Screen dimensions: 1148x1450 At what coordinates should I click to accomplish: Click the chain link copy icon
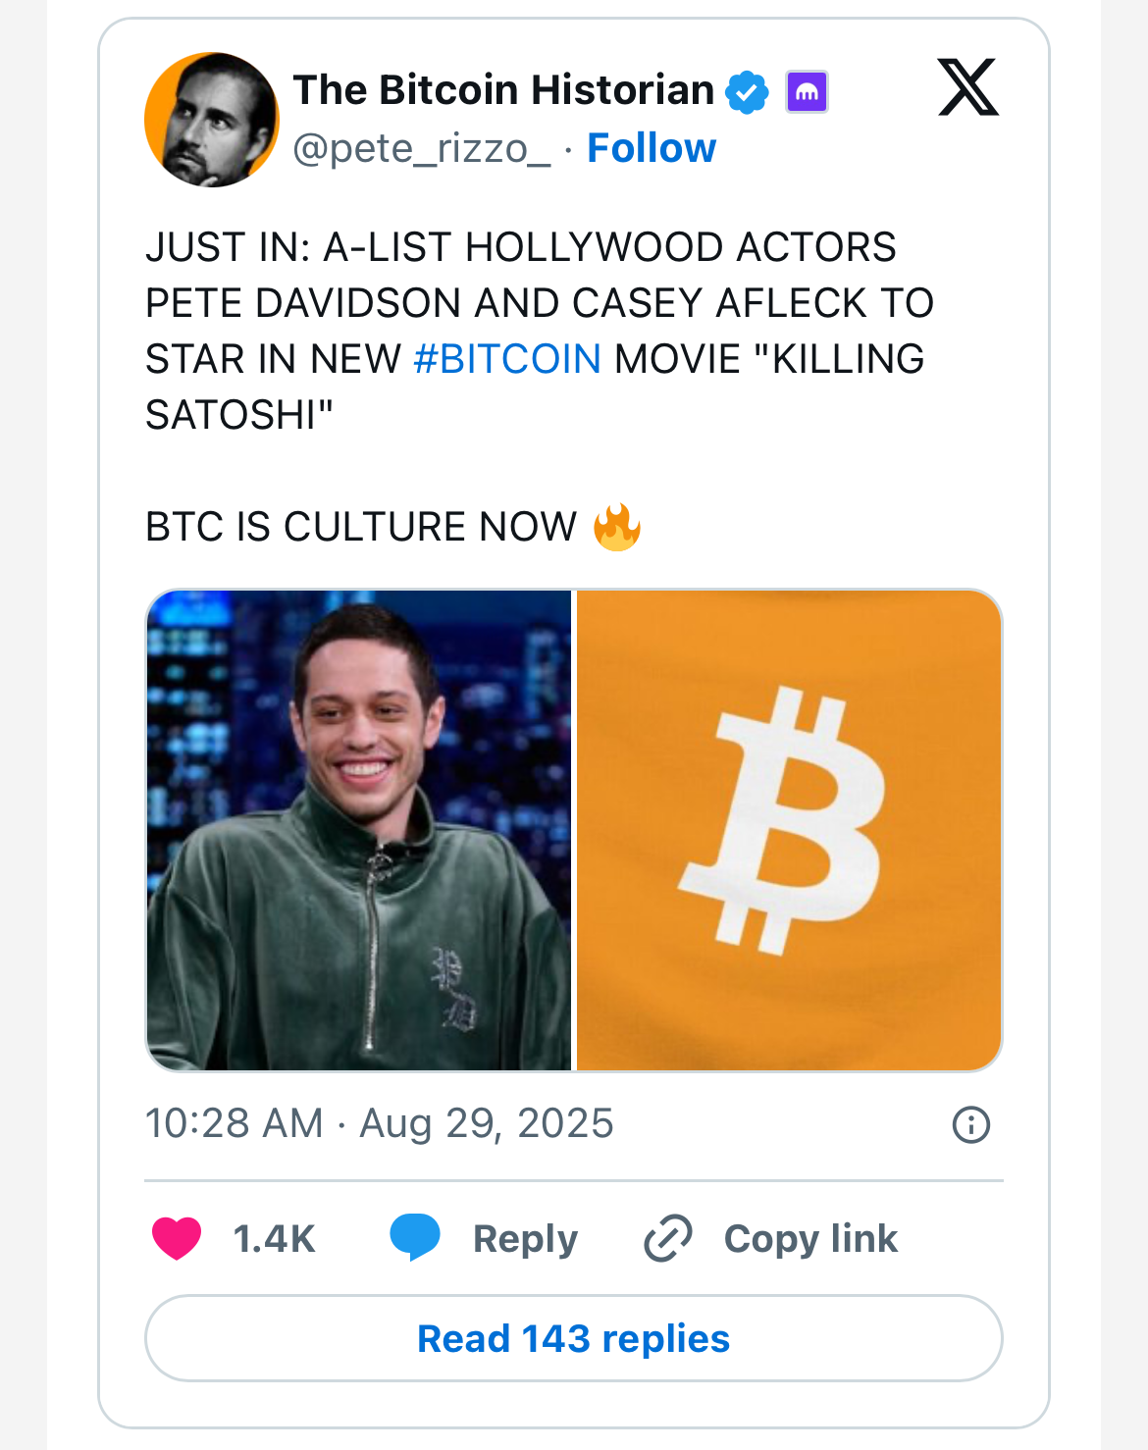(x=668, y=1238)
